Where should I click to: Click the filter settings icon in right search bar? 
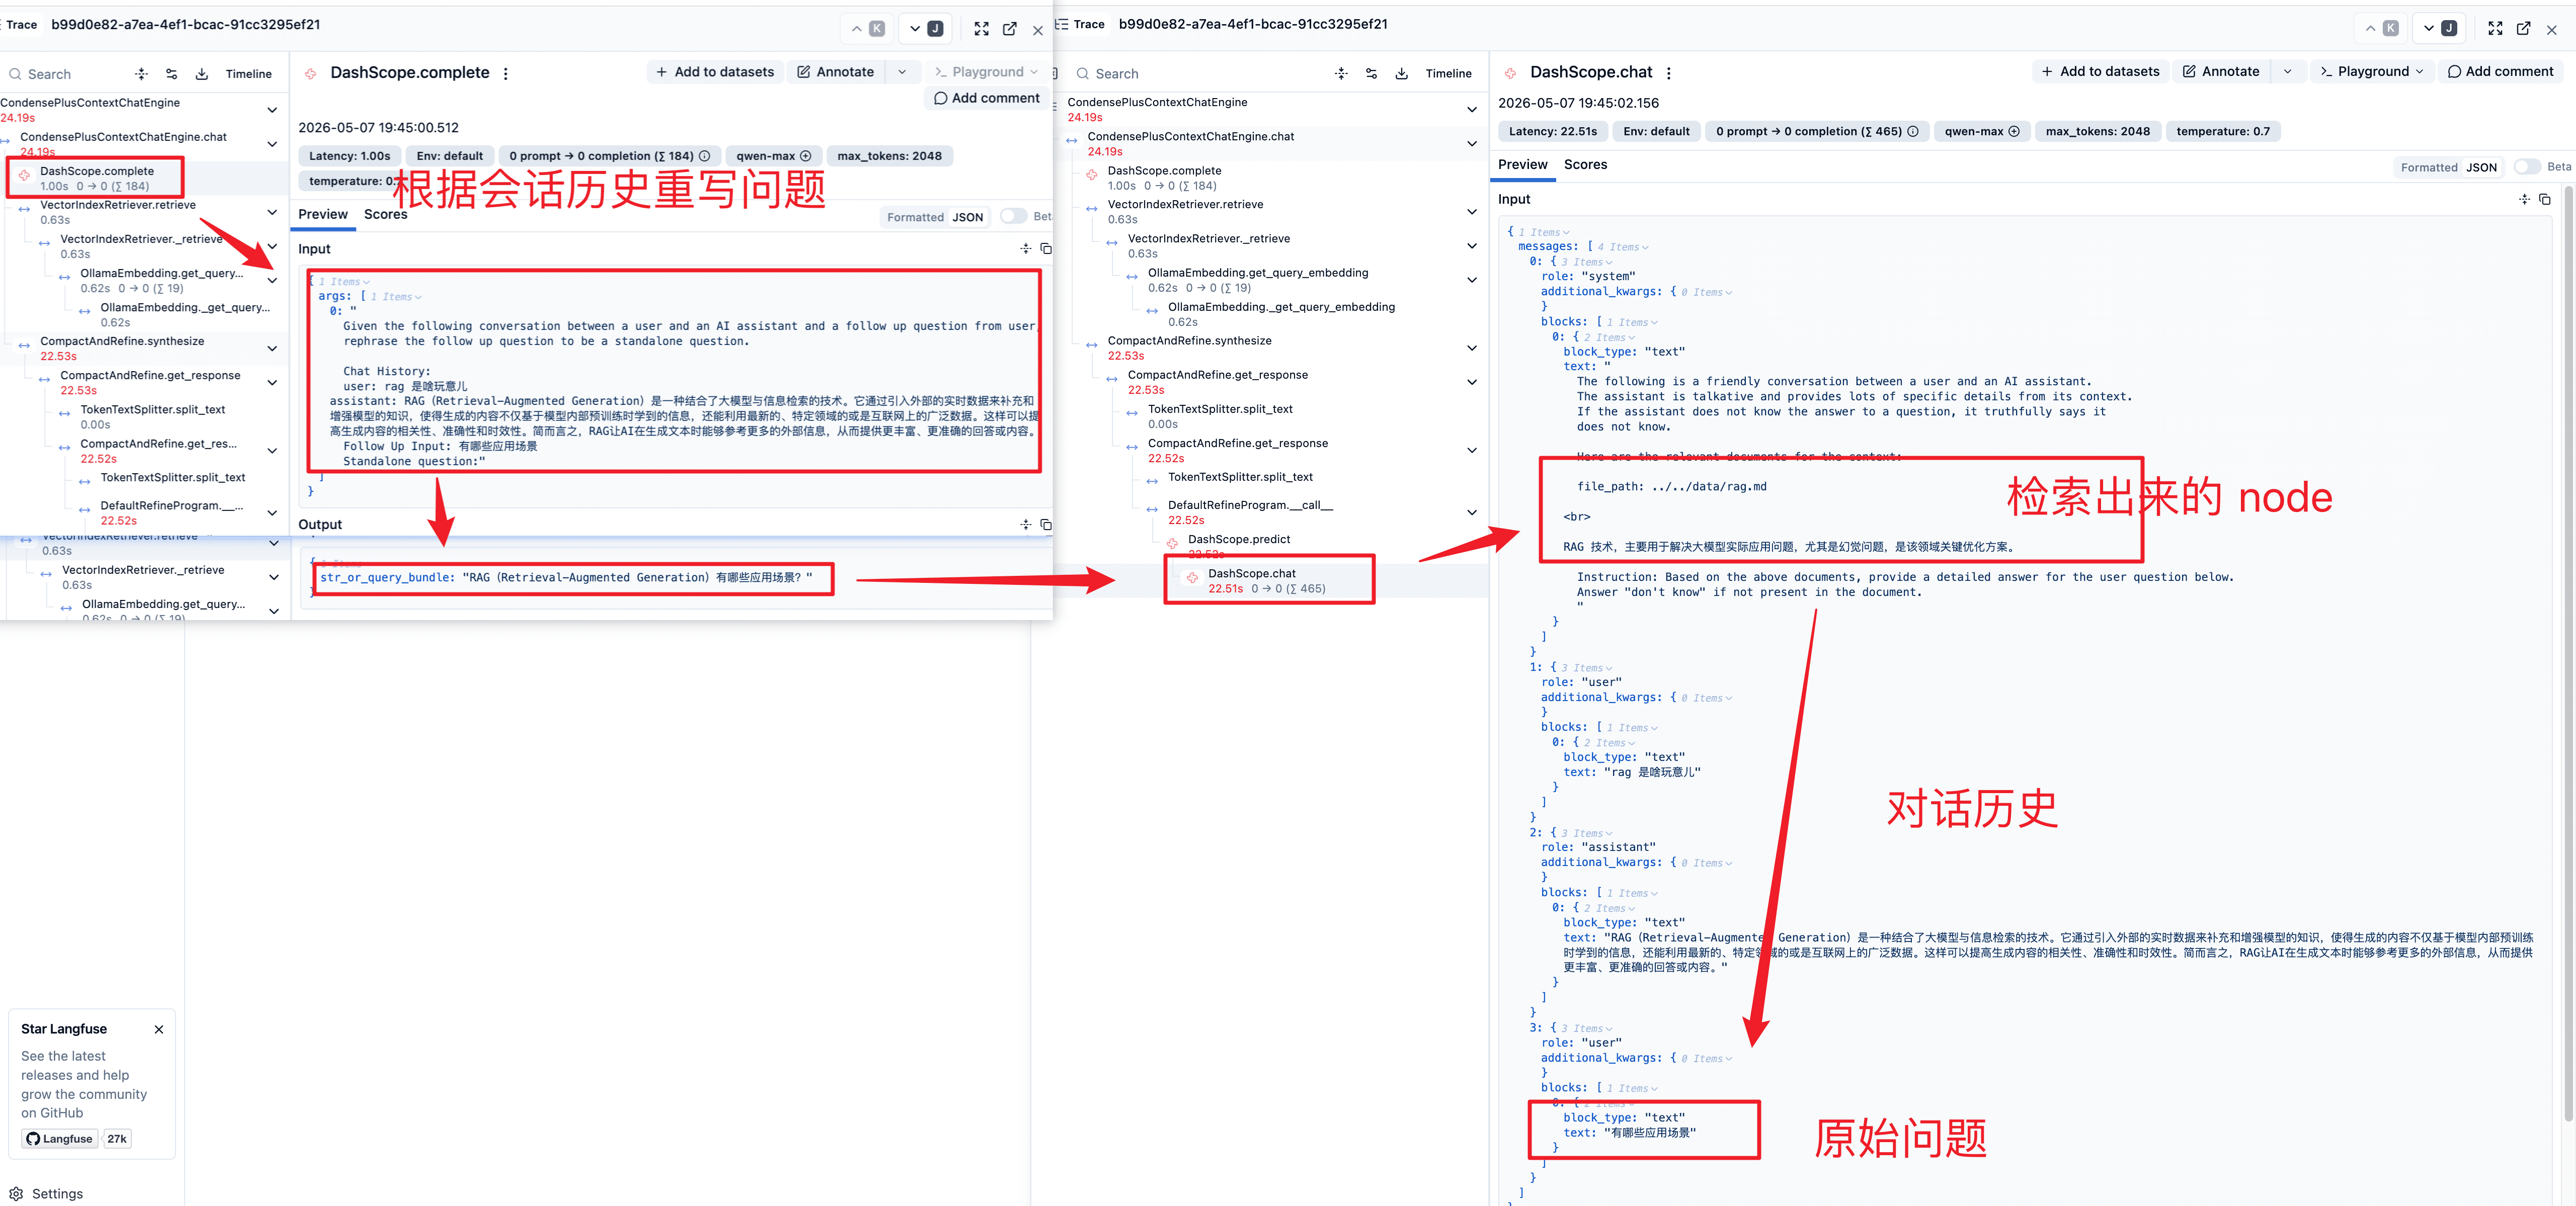click(1371, 73)
